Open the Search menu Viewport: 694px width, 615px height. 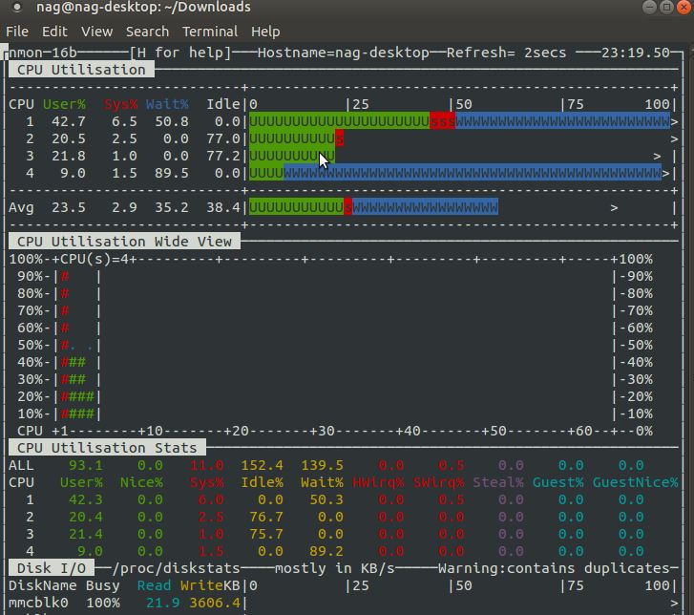[147, 32]
